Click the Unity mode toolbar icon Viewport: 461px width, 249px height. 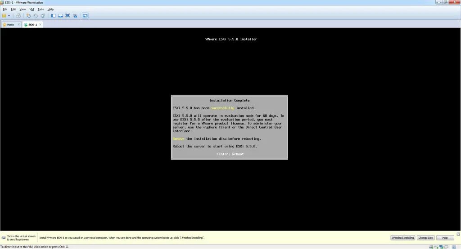75,16
